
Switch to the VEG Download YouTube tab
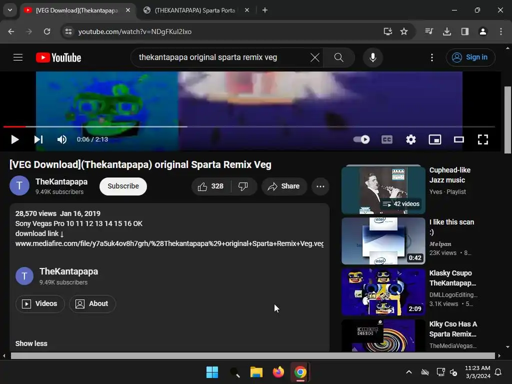[77, 10]
